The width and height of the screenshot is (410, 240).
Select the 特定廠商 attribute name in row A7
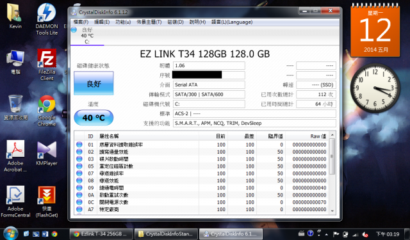[109, 209]
